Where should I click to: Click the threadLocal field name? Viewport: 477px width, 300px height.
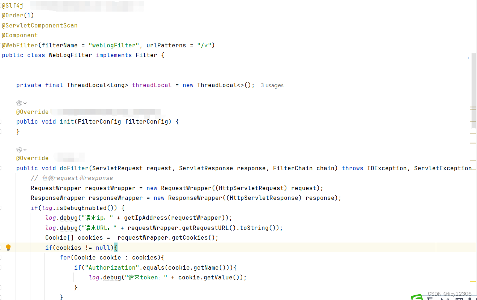[152, 85]
